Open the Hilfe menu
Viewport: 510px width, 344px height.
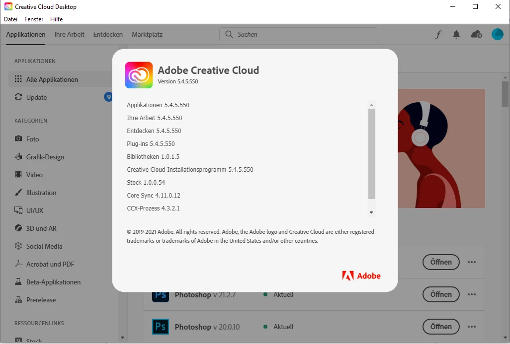point(57,19)
